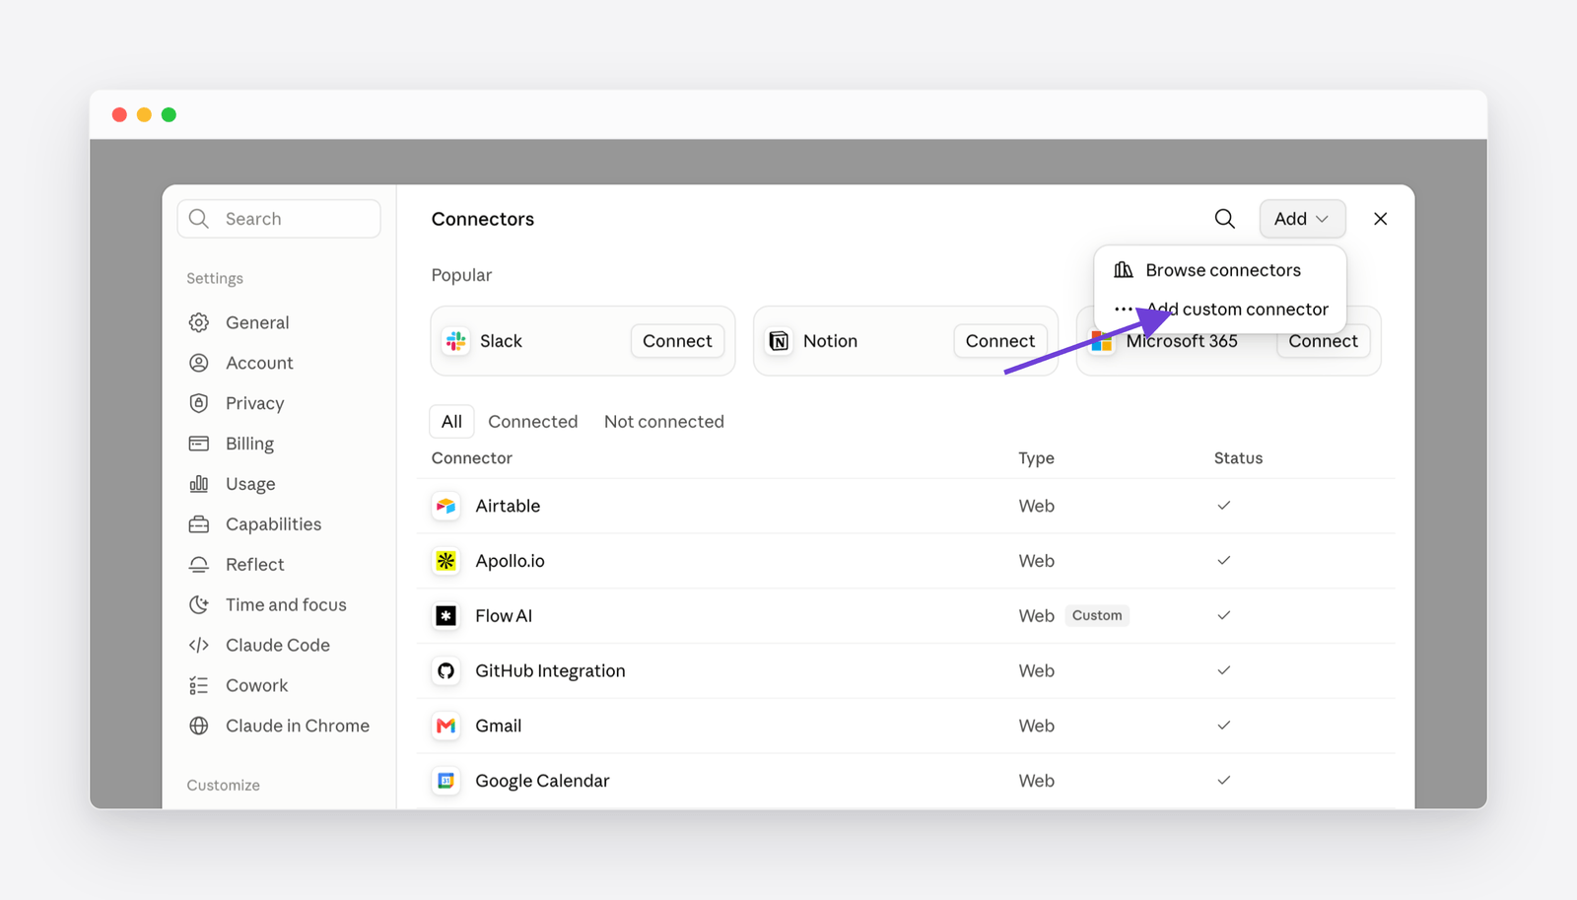The image size is (1577, 900).
Task: Click the Browse connectors library icon
Action: 1124,270
